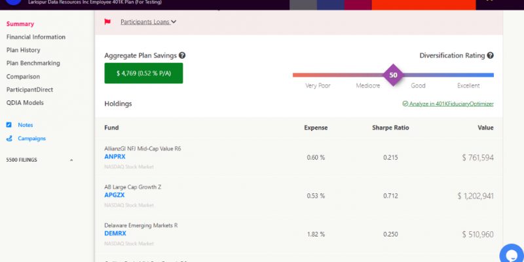The width and height of the screenshot is (524, 262).
Task: Select Plan Benchmarking from sidebar
Action: tap(33, 64)
